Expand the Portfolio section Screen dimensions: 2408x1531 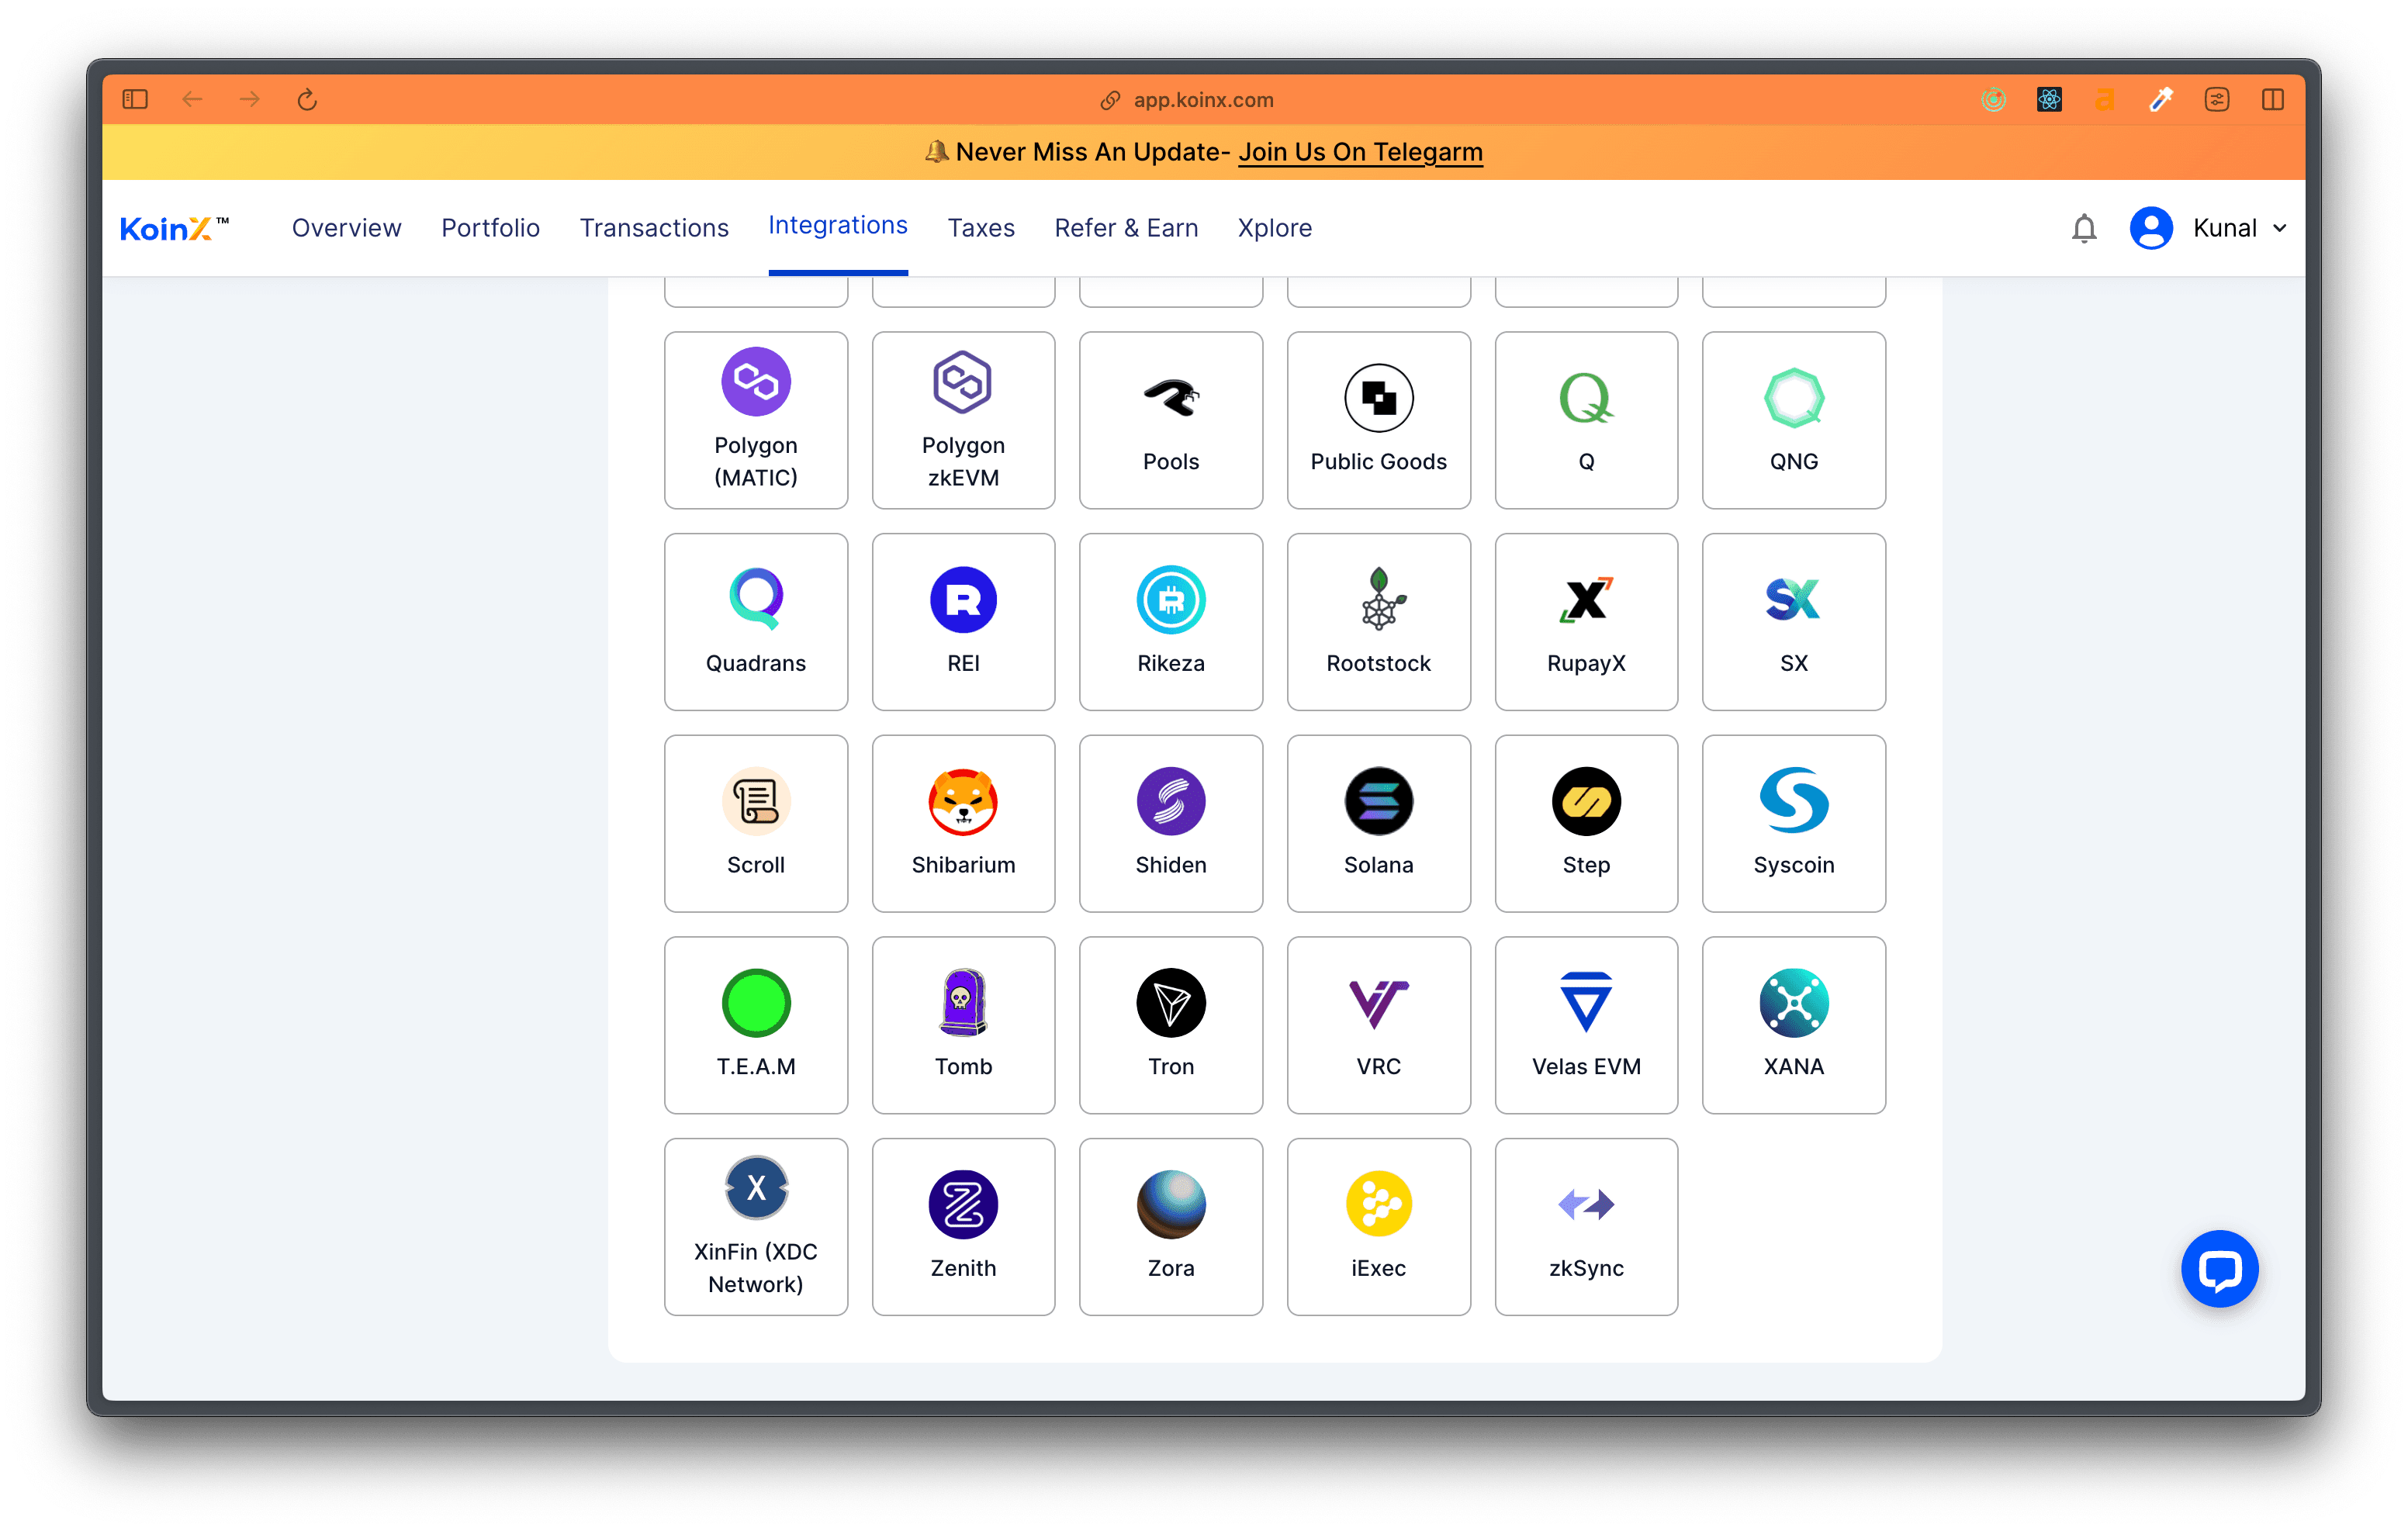coord(488,226)
